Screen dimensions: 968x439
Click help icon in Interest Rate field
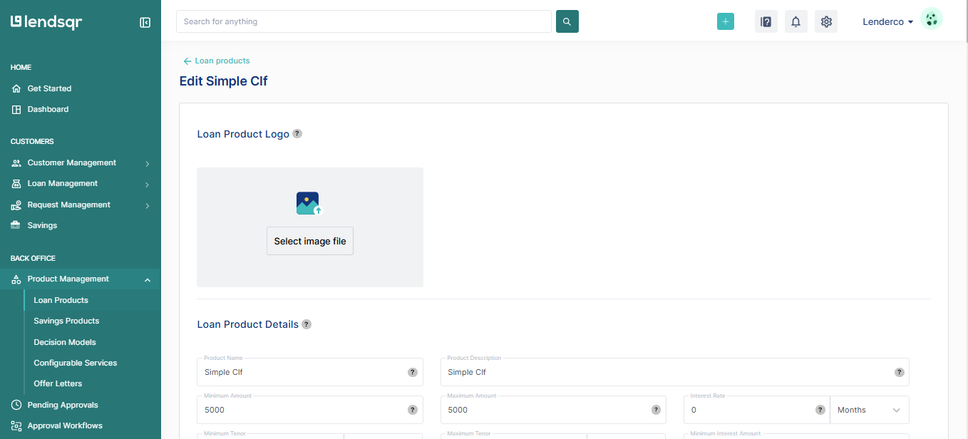pos(820,410)
